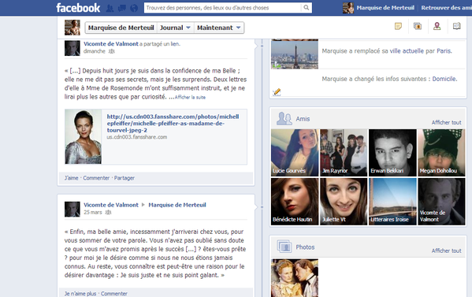Viewport: 472px width, 297px height.
Task: Click the search magnifier icon
Action: 307,8
